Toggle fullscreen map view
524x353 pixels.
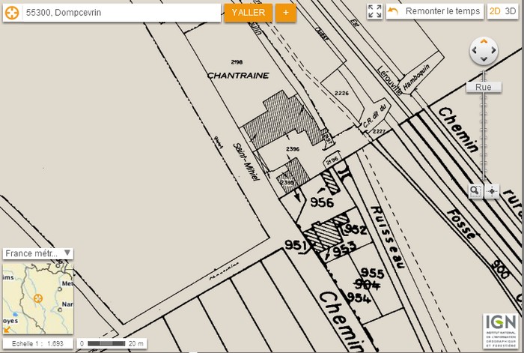[x=375, y=11]
